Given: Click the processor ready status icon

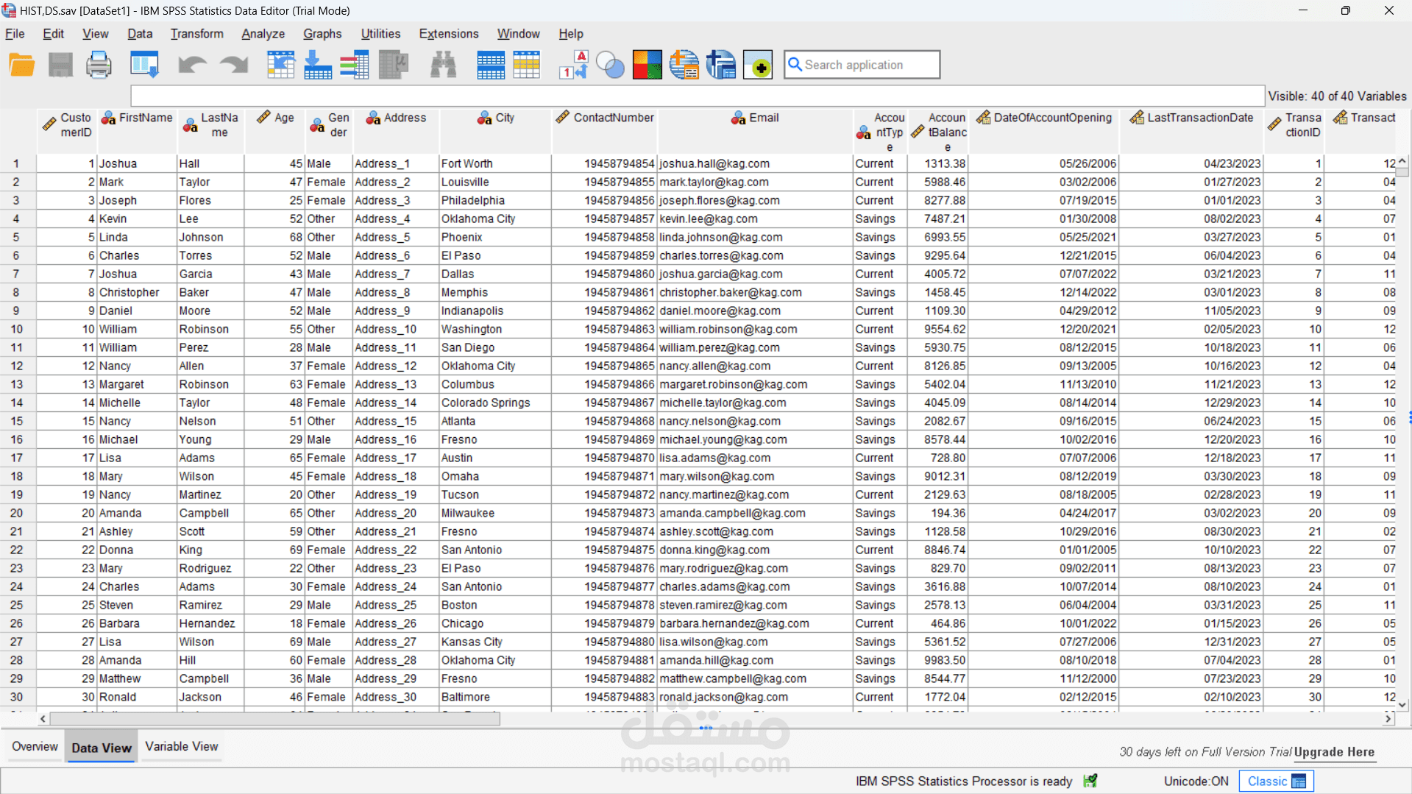Looking at the screenshot, I should tap(1090, 781).
